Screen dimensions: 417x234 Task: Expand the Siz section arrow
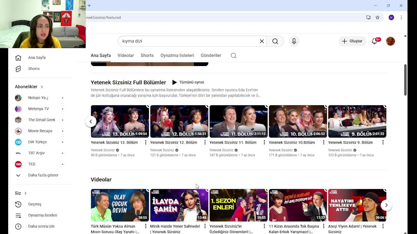point(25,193)
